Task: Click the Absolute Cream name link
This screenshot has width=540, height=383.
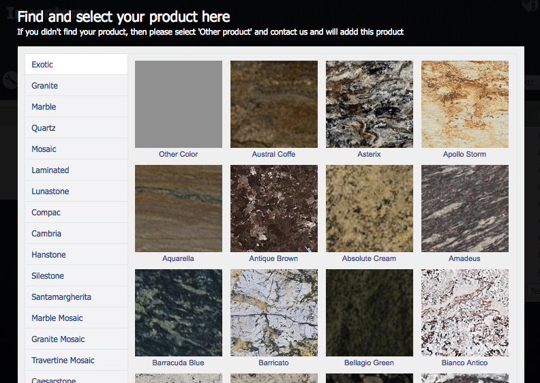Action: (x=369, y=258)
